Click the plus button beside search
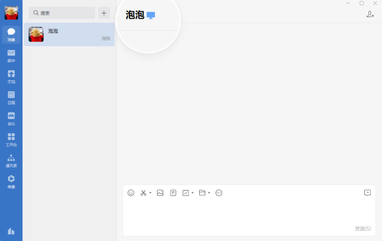 (x=104, y=13)
